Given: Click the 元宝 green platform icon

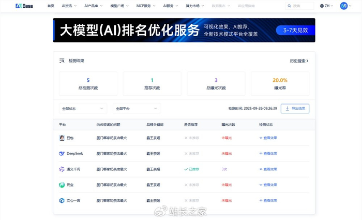Looking at the screenshot, I should click(62, 185).
